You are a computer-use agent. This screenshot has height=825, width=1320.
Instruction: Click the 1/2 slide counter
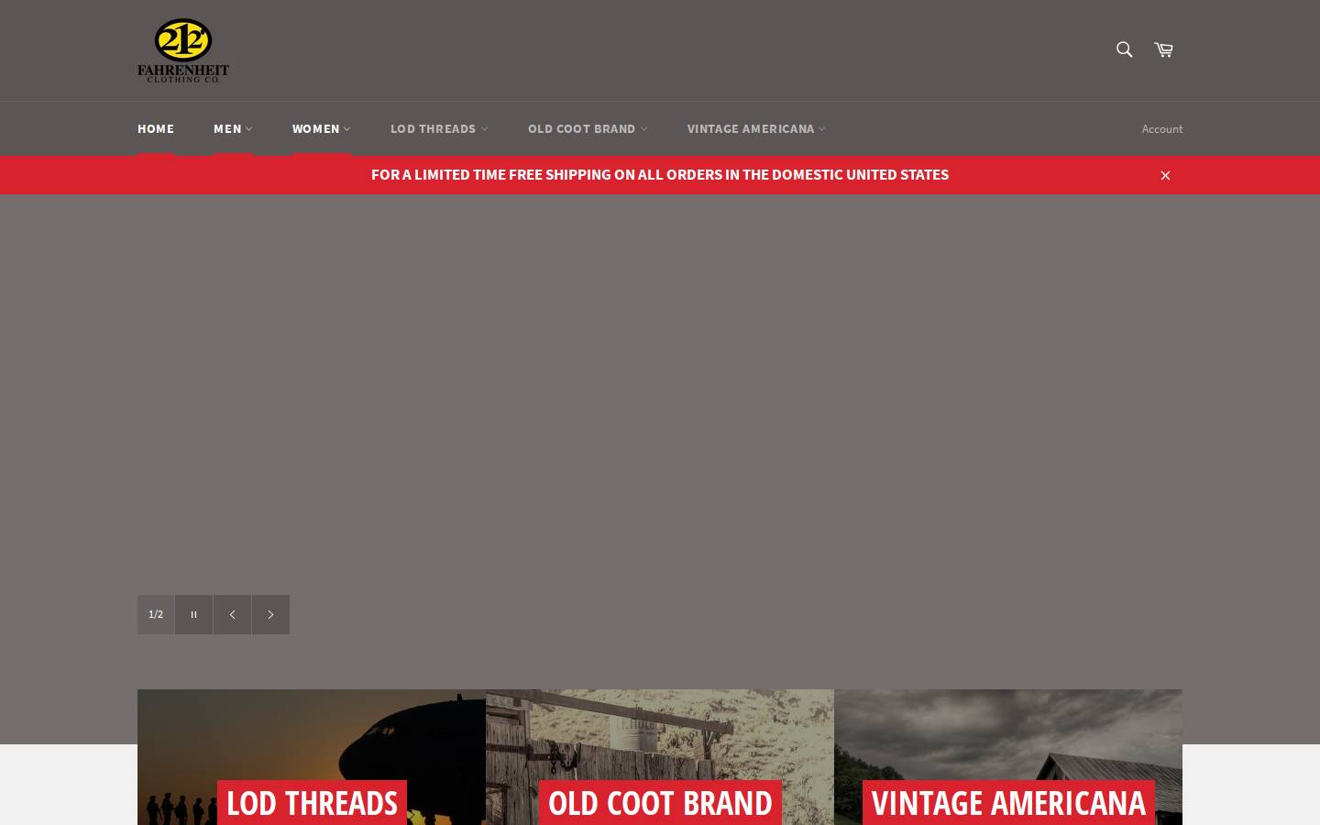(x=156, y=614)
